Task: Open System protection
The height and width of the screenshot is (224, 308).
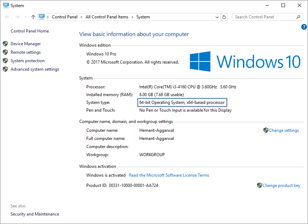Action: pyautogui.click(x=28, y=61)
